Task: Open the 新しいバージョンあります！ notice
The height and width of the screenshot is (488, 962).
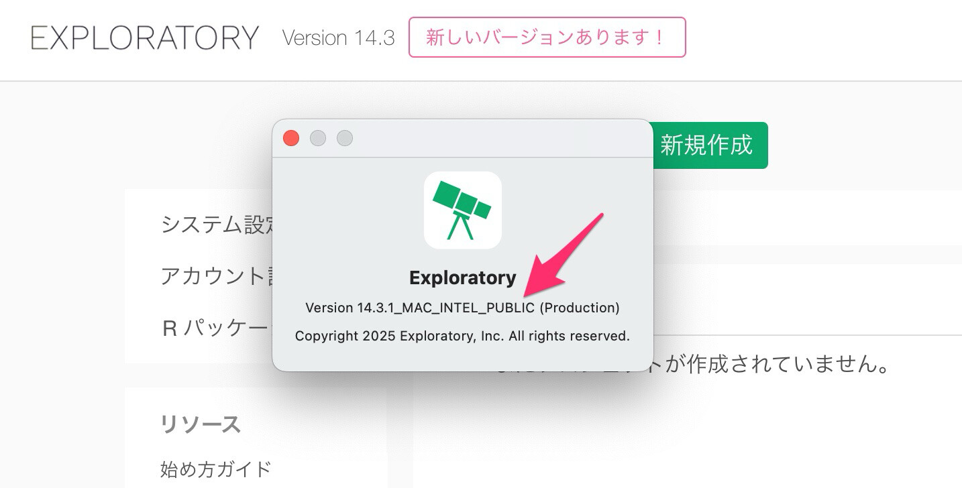Action: coord(547,38)
